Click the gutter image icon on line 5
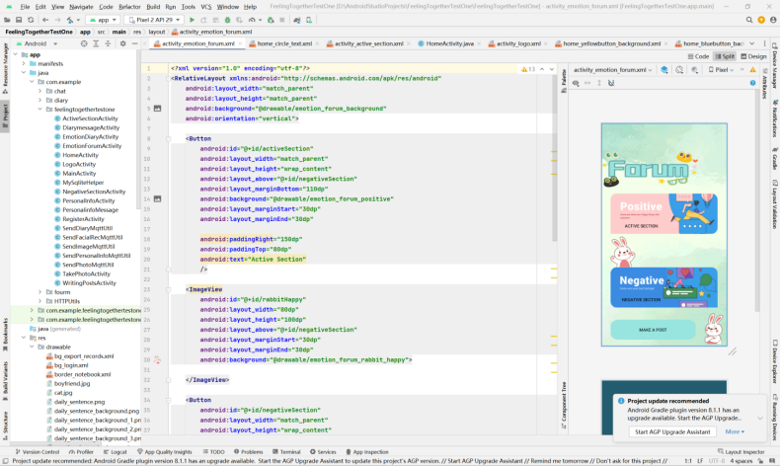The width and height of the screenshot is (781, 467). (157, 109)
